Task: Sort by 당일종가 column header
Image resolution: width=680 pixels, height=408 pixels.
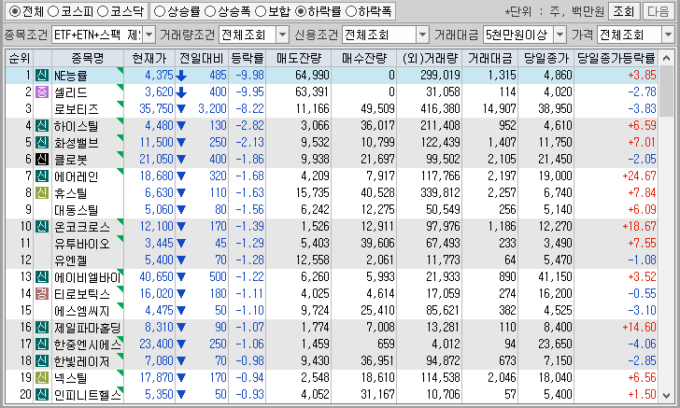Action: (x=546, y=58)
